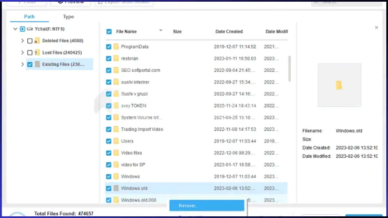Click the svoy TOKEN folder icon
The height and width of the screenshot is (218, 388).
[x=116, y=106]
